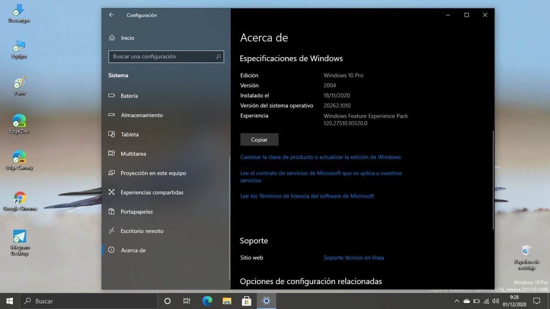The width and height of the screenshot is (550, 309).
Task: Open the Cambiar la clave de producto link
Action: click(320, 157)
